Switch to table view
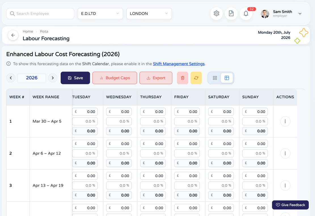The width and height of the screenshot is (315, 216). (227, 78)
